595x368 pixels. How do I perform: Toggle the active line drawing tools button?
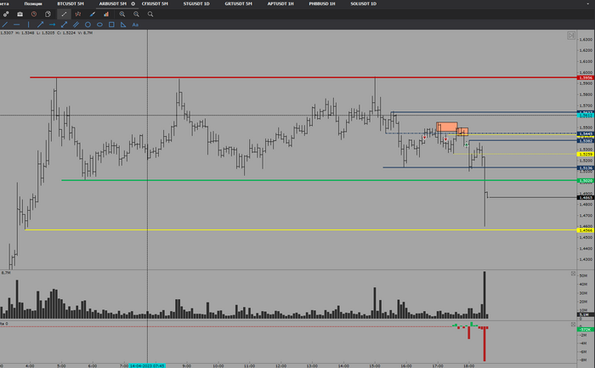click(64, 14)
